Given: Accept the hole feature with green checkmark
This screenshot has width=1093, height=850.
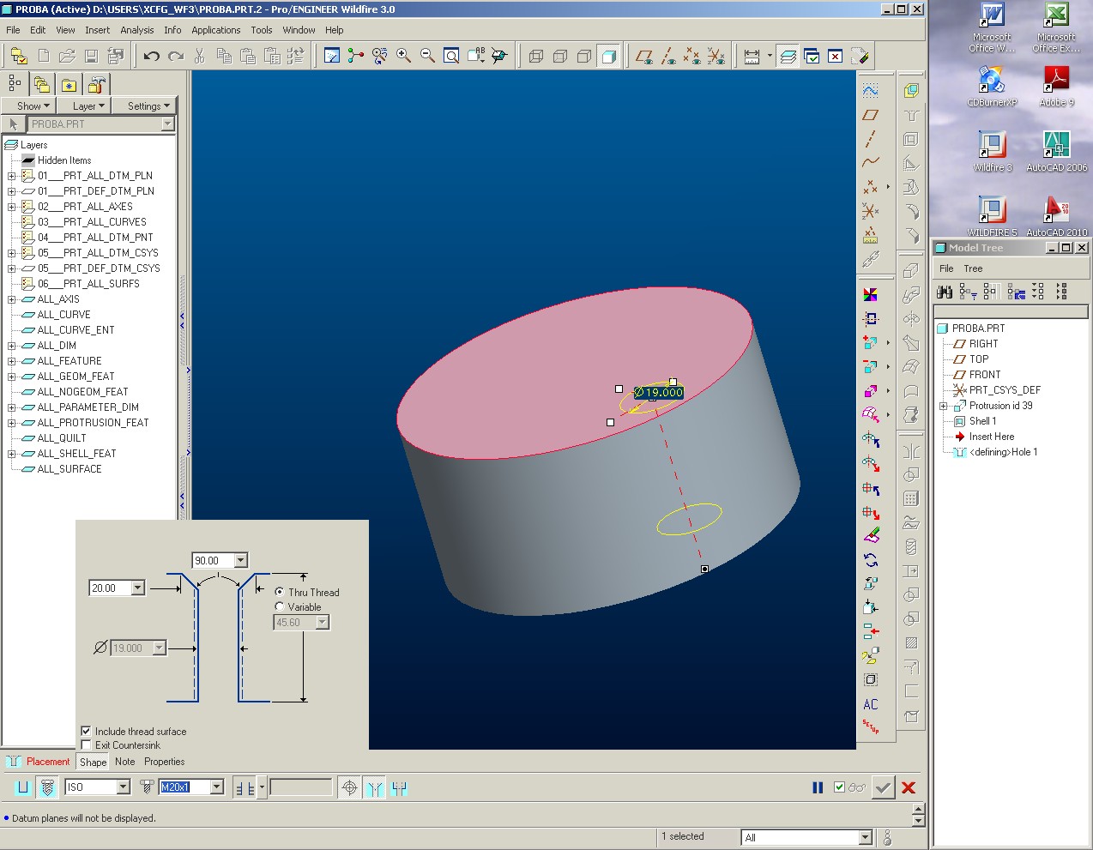Looking at the screenshot, I should click(883, 787).
